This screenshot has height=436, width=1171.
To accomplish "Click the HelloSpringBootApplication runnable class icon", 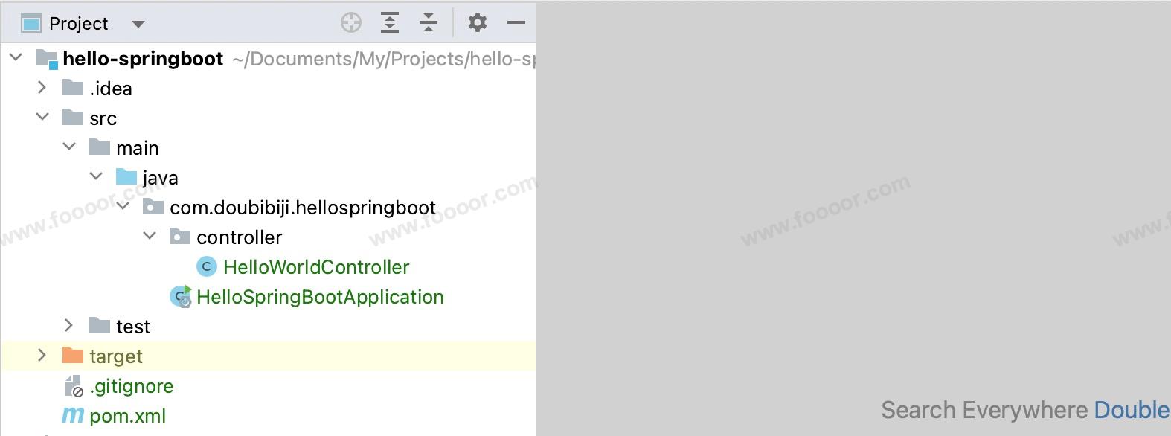I will point(181,297).
